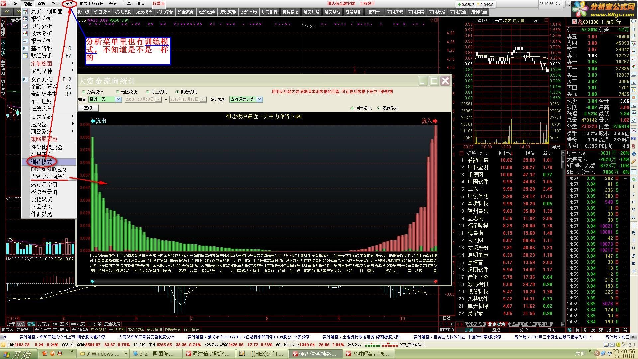This screenshot has height=359, width=638.
Task: Switch to 北京板块 tab
Action: [x=497, y=324]
